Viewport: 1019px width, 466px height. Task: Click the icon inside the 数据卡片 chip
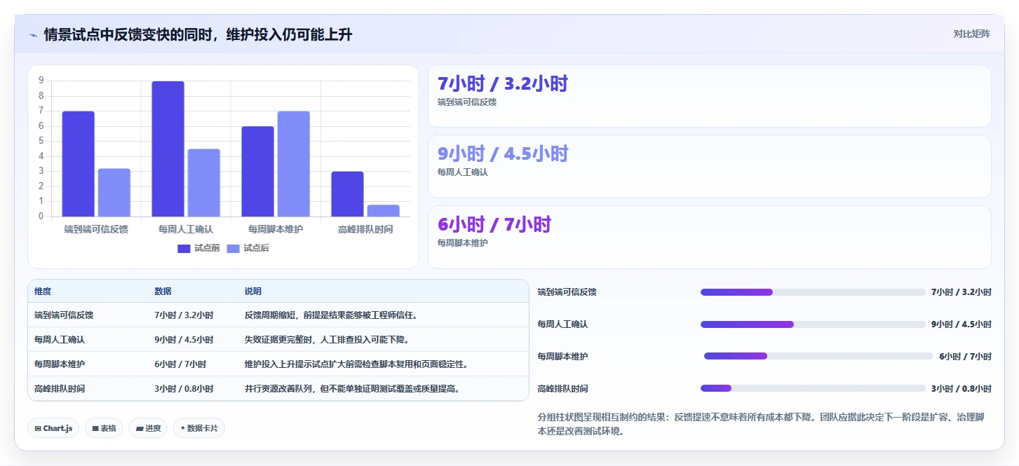[x=183, y=428]
